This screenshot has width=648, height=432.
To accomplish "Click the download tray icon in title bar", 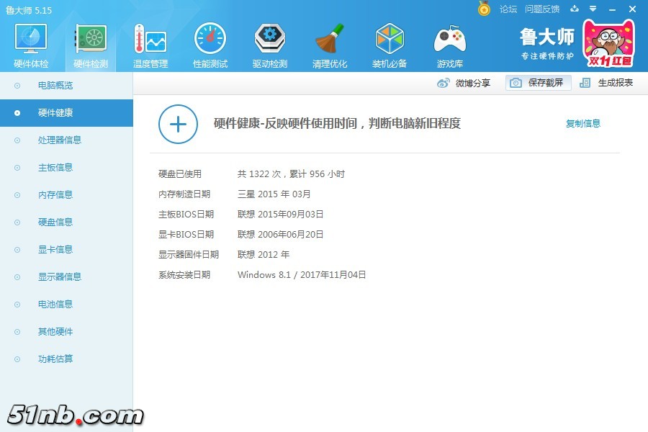I will pos(575,9).
